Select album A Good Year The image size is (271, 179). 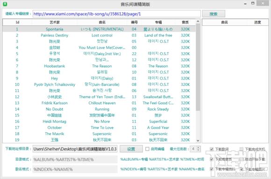[158, 128]
